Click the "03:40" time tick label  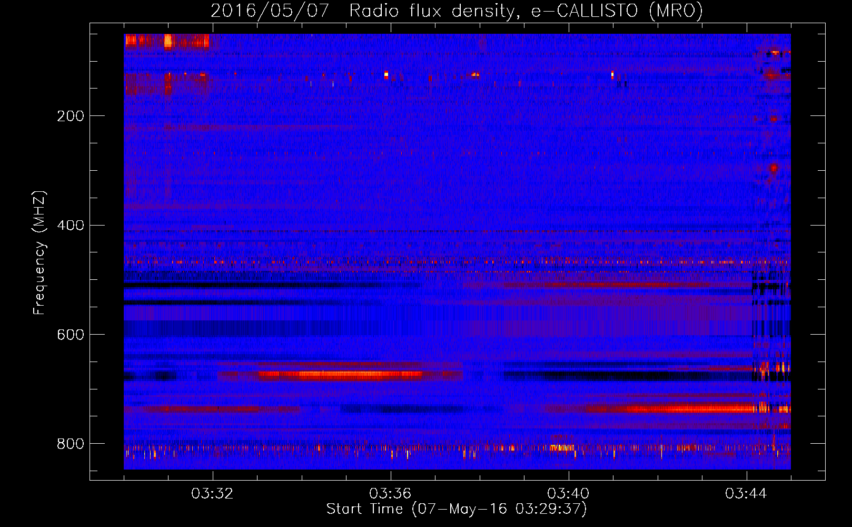[568, 494]
